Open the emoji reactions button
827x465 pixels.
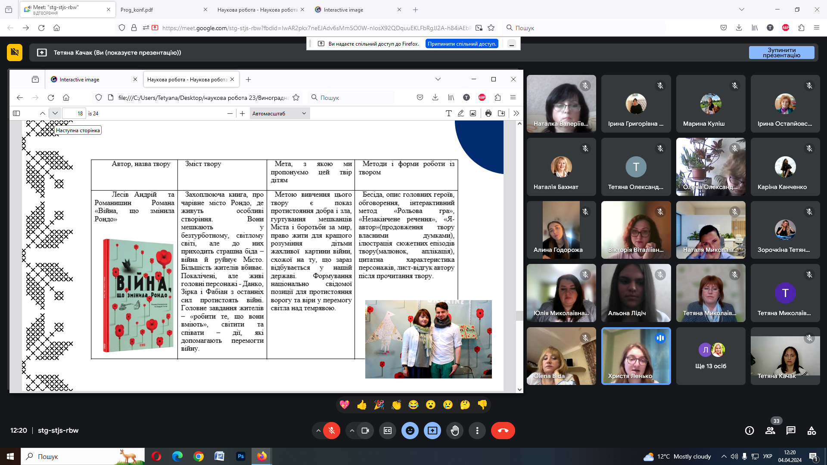pos(410,431)
